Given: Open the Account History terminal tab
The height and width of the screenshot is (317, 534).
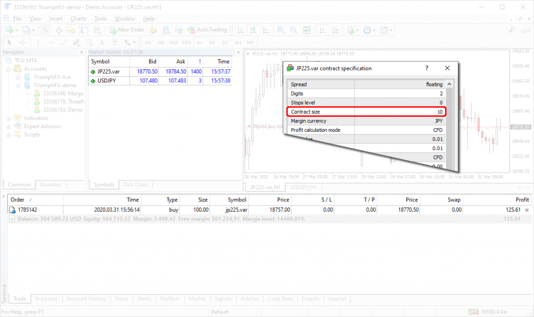Looking at the screenshot, I should (86, 299).
